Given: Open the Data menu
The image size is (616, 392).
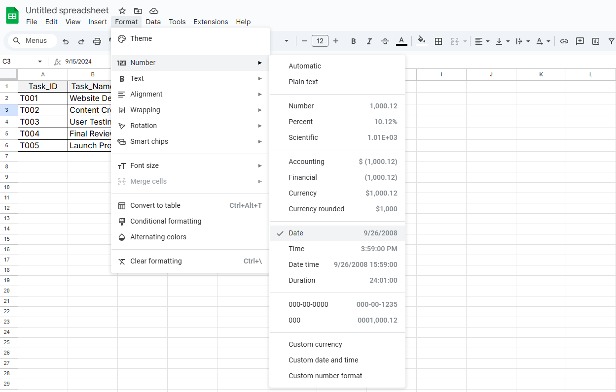Looking at the screenshot, I should (x=153, y=22).
